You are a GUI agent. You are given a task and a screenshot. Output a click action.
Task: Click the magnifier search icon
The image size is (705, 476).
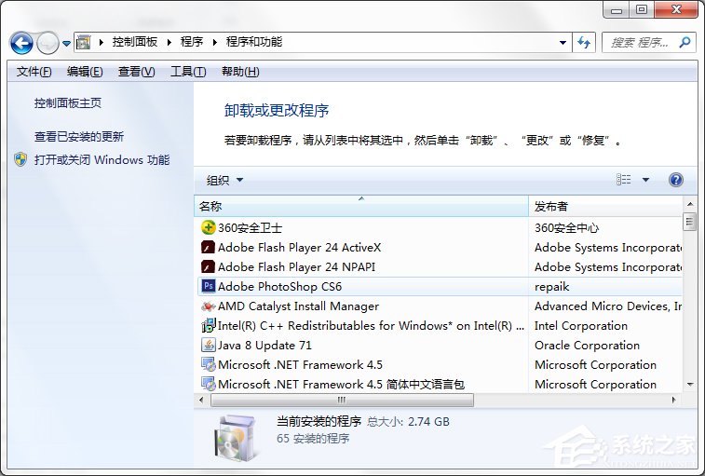(x=685, y=43)
